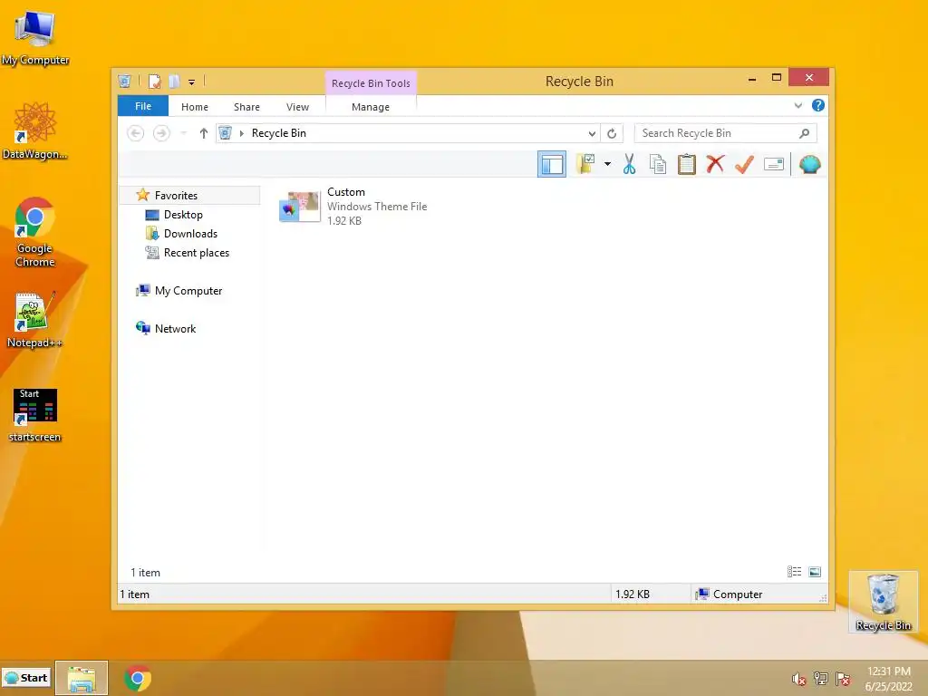Click the address bar location icon

click(x=226, y=133)
